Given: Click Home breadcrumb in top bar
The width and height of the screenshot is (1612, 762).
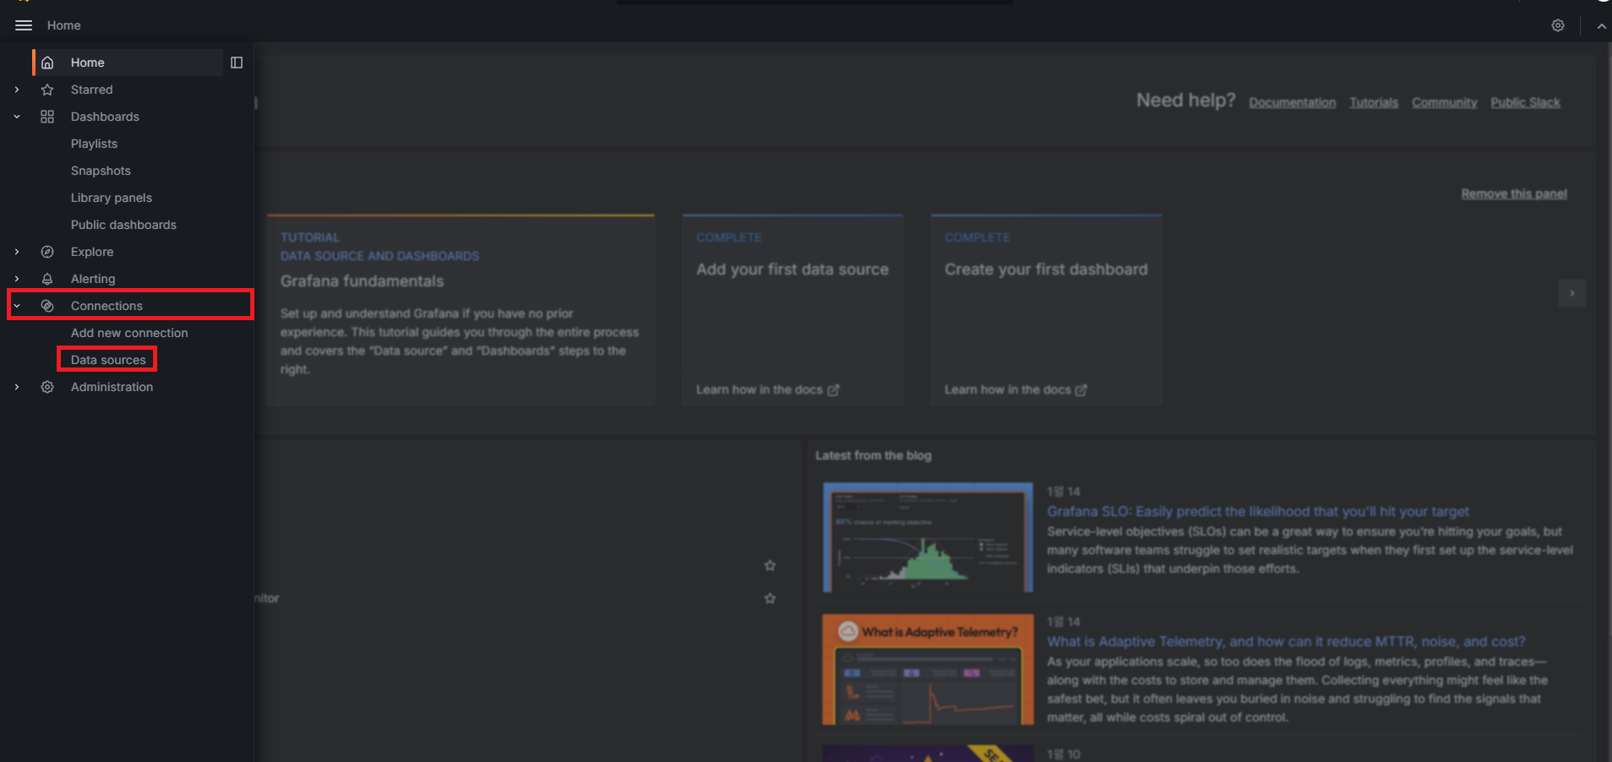Looking at the screenshot, I should (64, 25).
